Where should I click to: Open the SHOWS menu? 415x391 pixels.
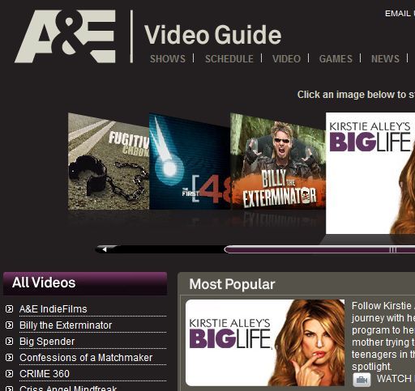(168, 58)
